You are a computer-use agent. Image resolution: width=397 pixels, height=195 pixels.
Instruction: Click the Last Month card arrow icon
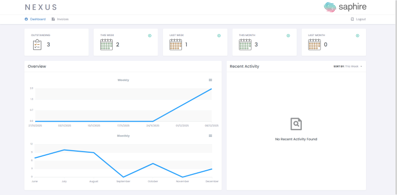tap(358, 36)
